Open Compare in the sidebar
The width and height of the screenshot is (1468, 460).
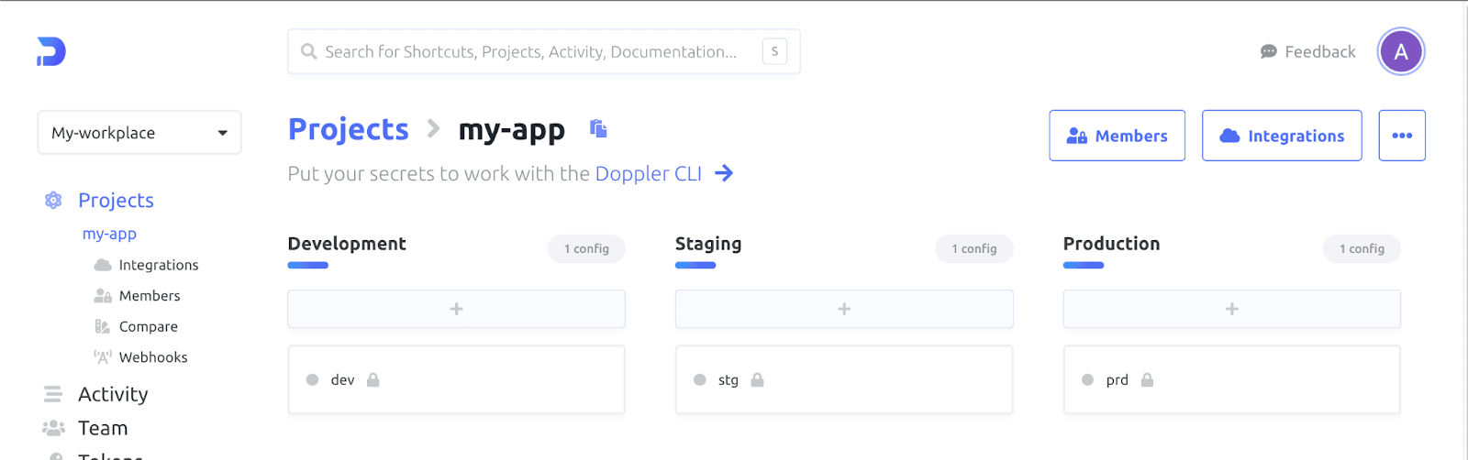click(148, 326)
